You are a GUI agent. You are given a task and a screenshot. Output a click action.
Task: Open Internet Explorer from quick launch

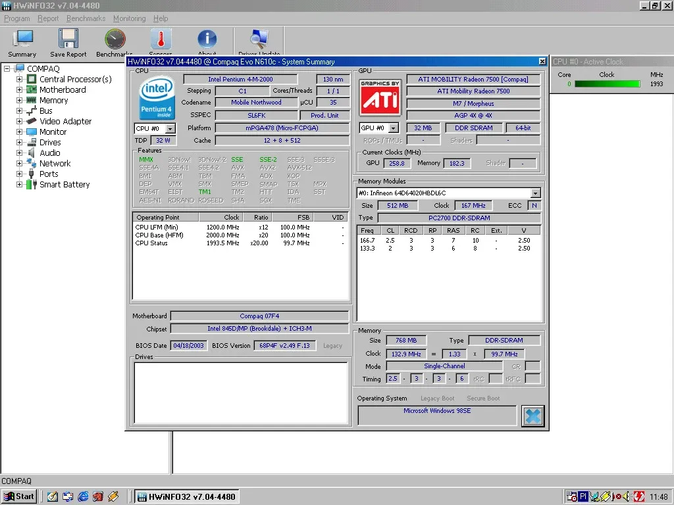point(83,496)
